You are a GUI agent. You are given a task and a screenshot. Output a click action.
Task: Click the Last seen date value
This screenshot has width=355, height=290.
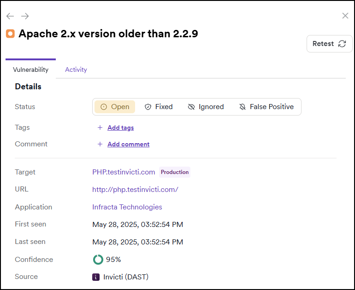138,242
